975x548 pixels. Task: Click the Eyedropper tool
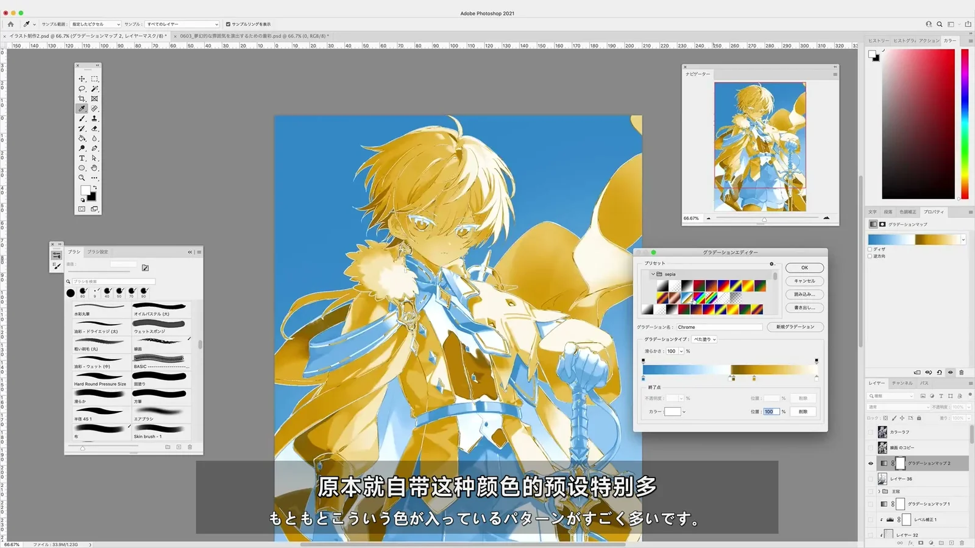(82, 108)
